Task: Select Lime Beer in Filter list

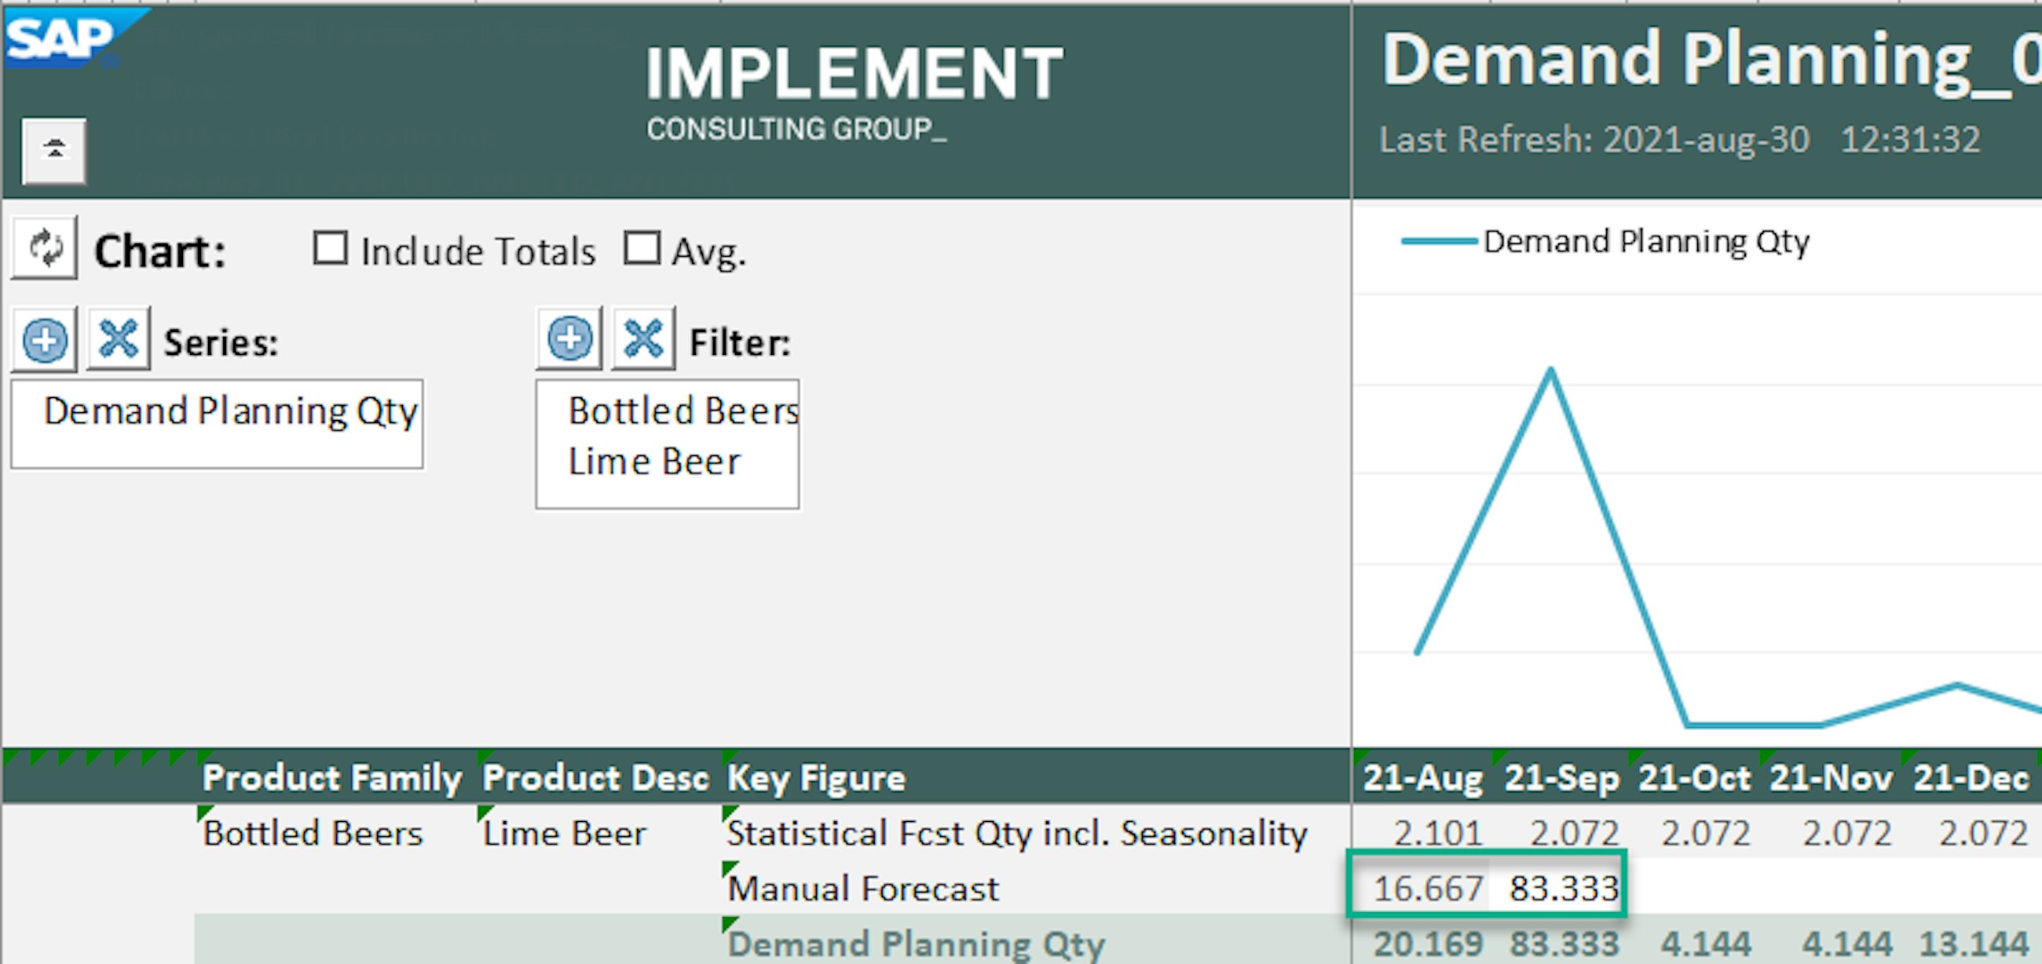Action: [654, 462]
